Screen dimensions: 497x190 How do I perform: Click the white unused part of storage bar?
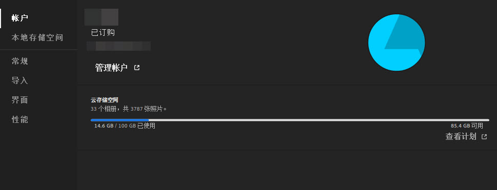[x=319, y=120]
